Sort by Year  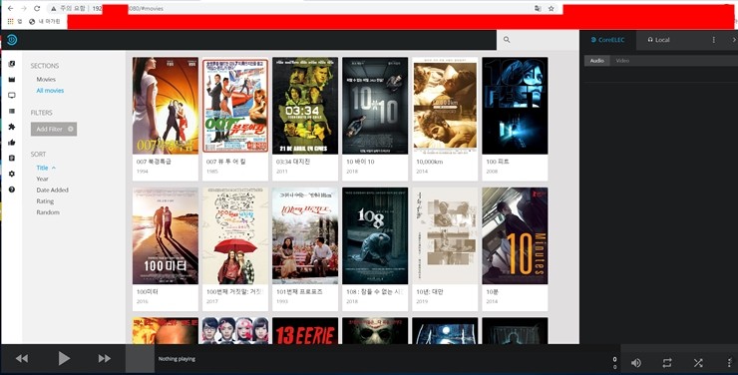pyautogui.click(x=42, y=179)
